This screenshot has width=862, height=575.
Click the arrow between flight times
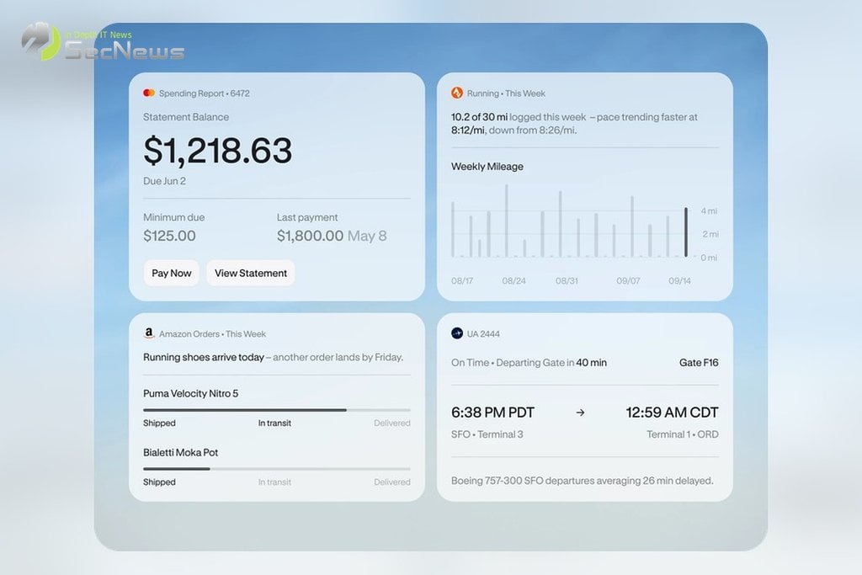pyautogui.click(x=580, y=413)
